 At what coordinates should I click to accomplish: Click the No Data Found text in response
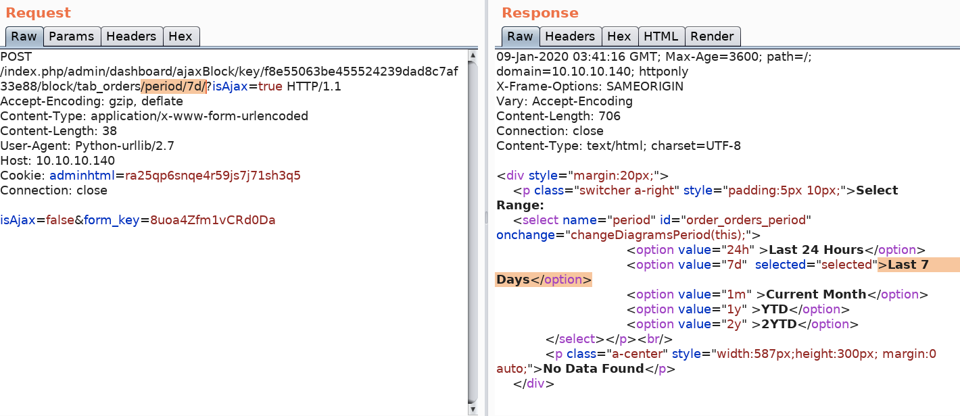click(x=593, y=369)
